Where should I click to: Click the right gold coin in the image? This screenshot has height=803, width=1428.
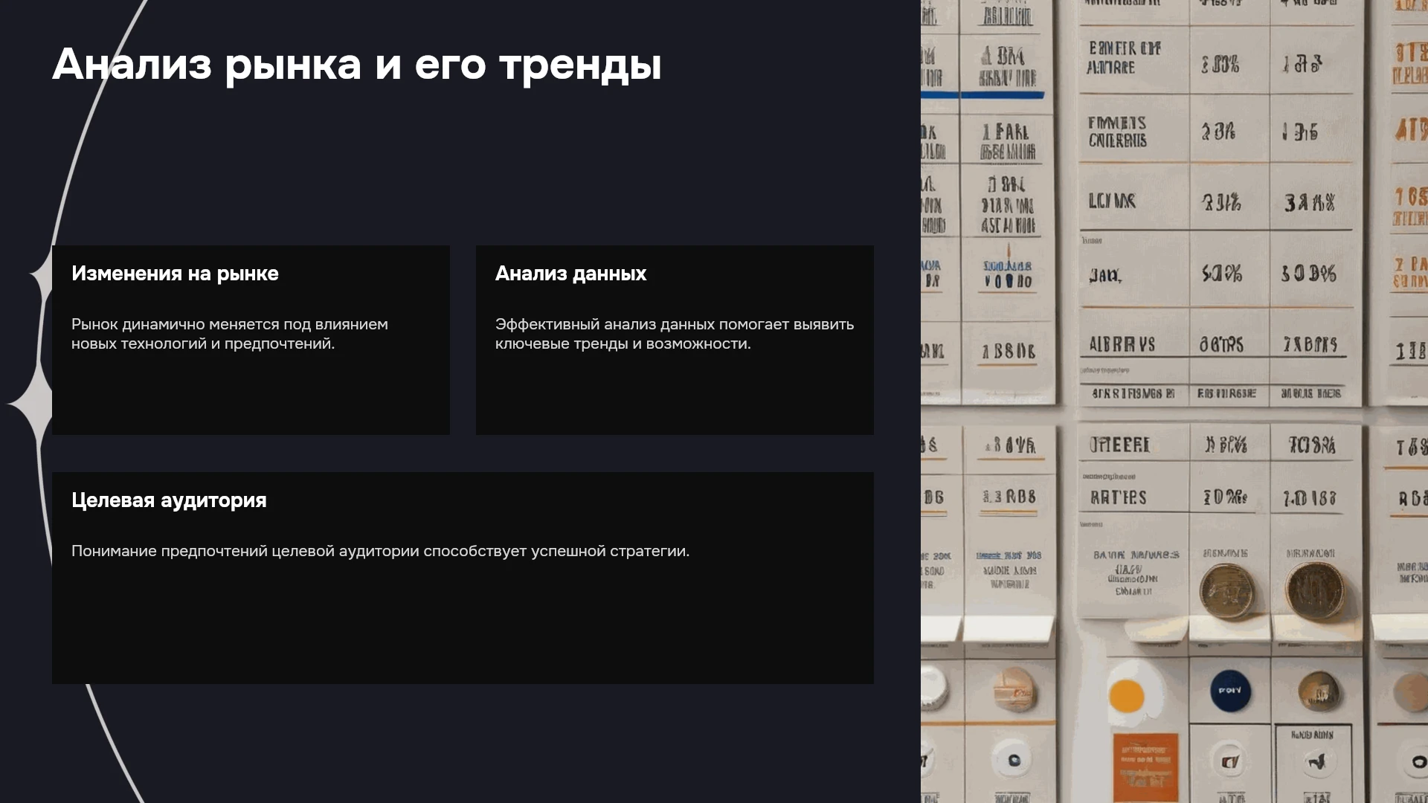coord(1316,591)
